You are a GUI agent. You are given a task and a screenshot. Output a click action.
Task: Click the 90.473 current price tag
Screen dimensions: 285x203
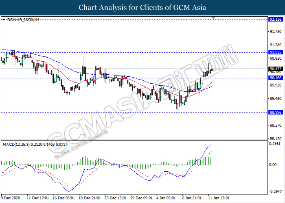pyautogui.click(x=275, y=69)
